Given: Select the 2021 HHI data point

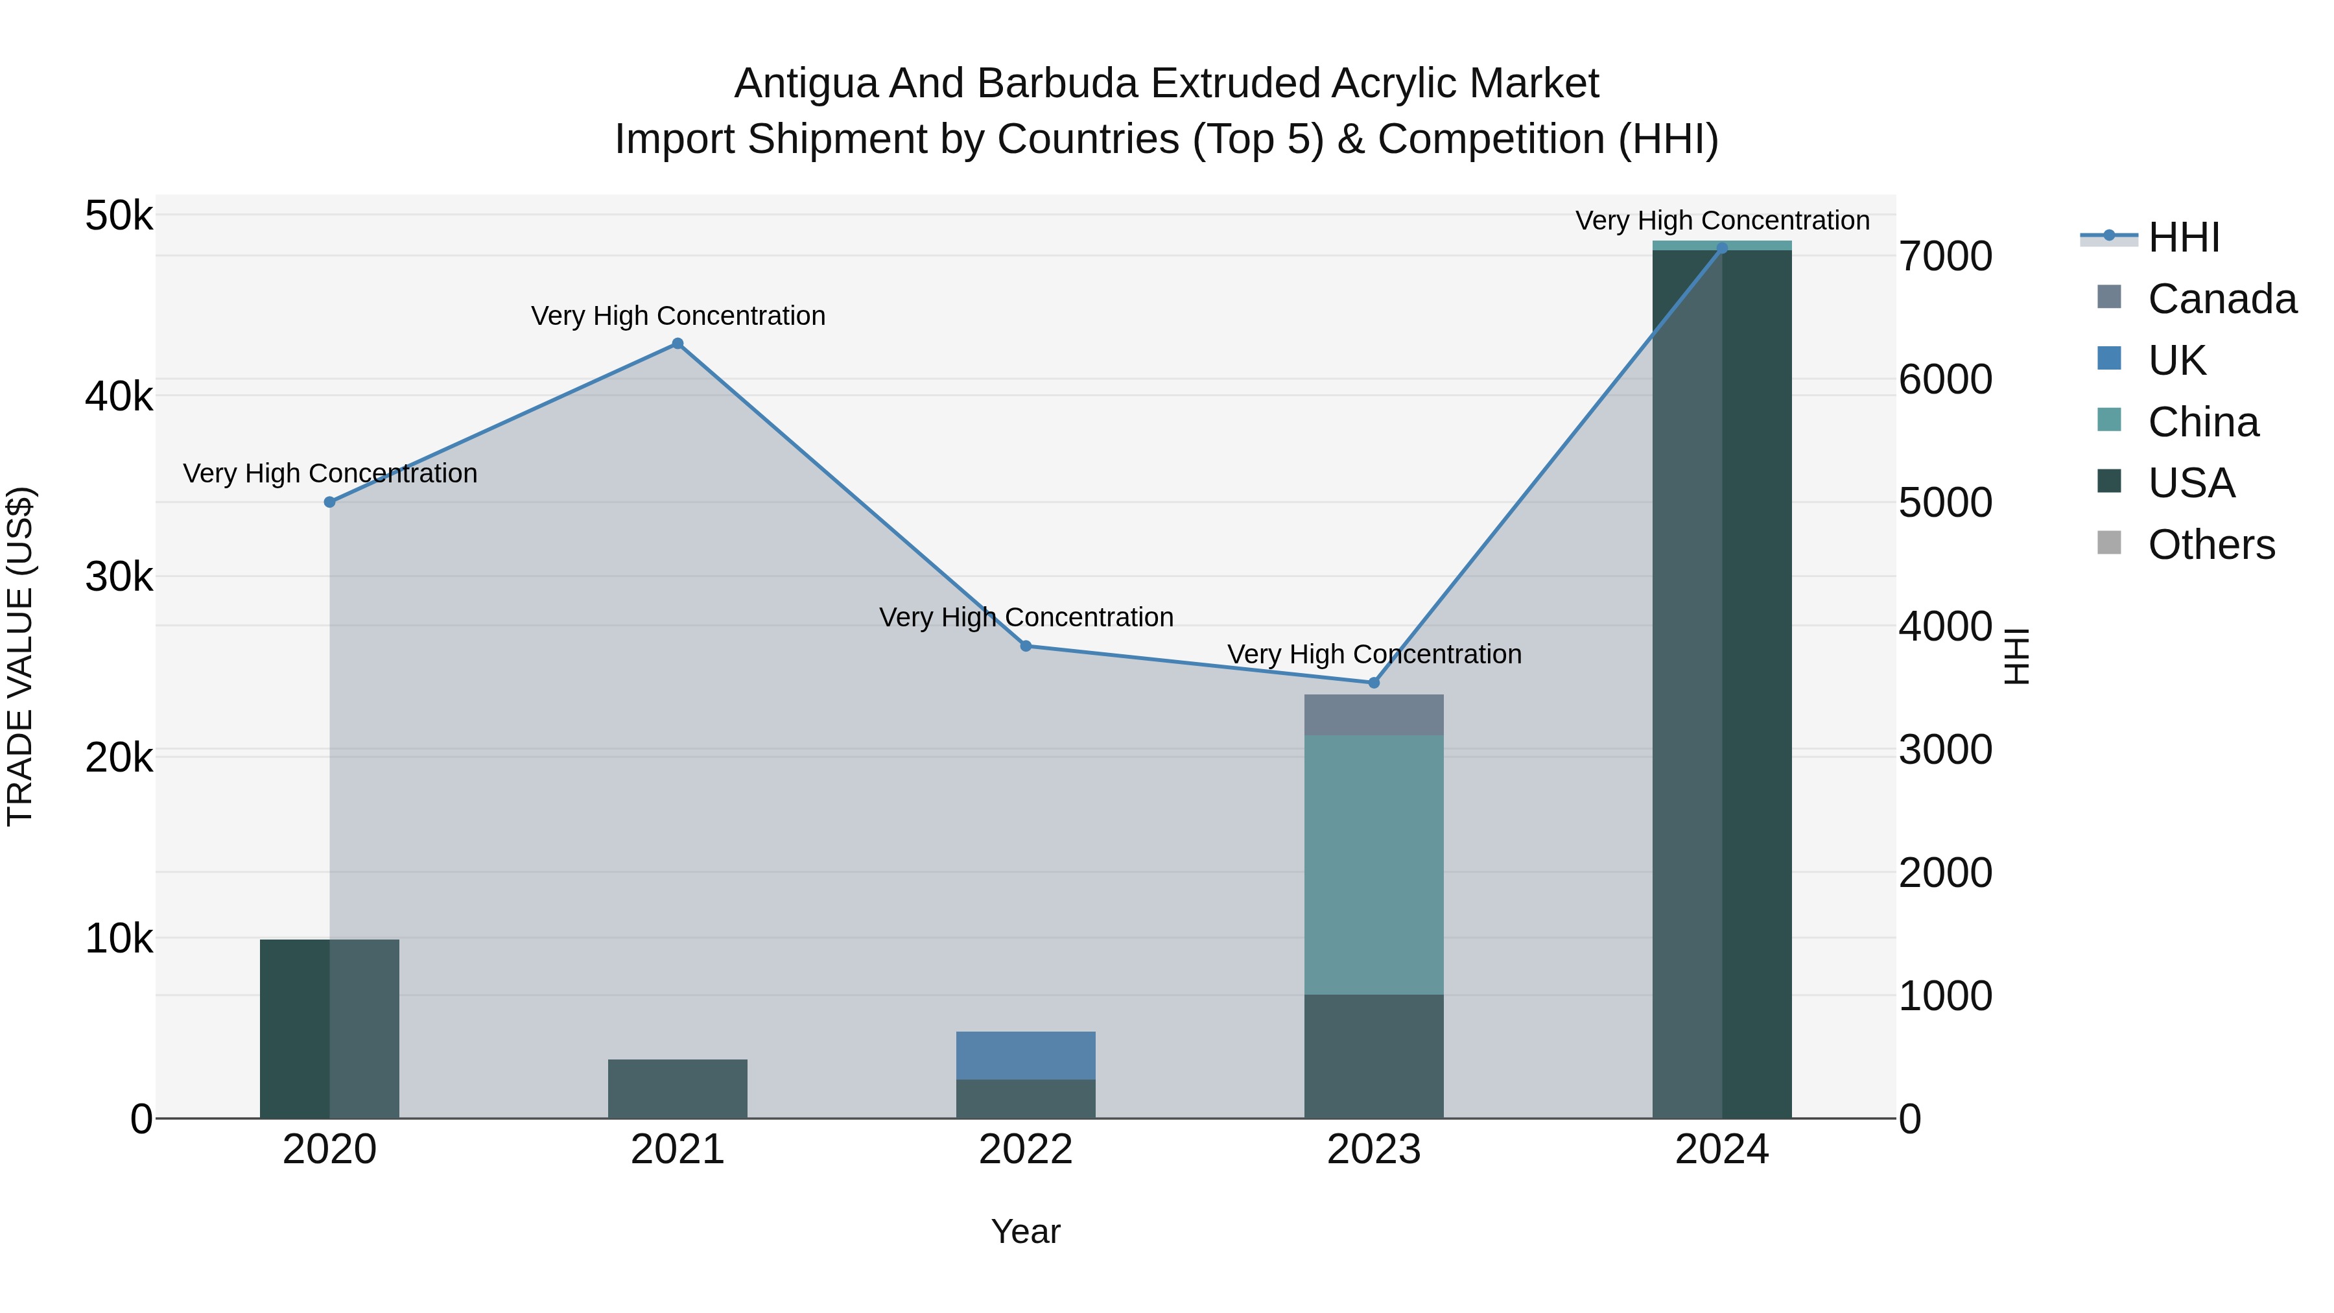Looking at the screenshot, I should (678, 344).
